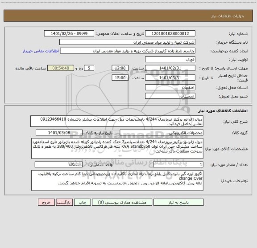Click the label 'تاریخ نیاز به کالا:'
This screenshot has height=248, width=257.
coord(99,133)
